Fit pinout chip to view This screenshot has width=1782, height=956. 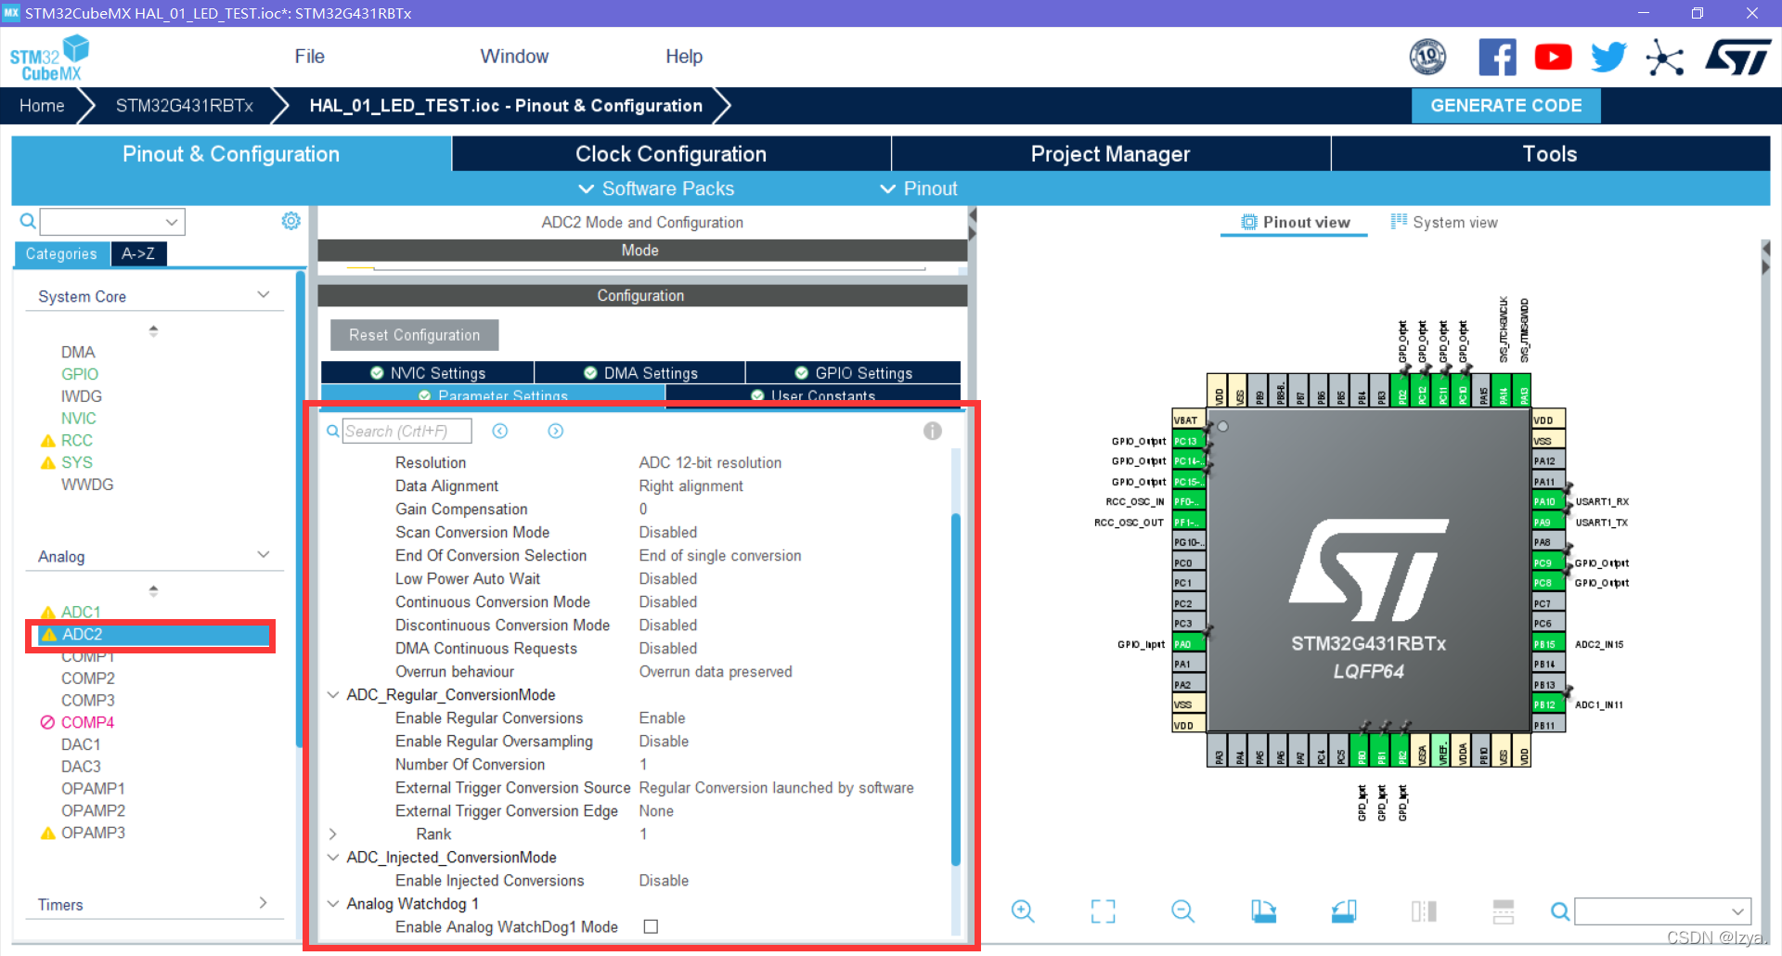[x=1103, y=911]
